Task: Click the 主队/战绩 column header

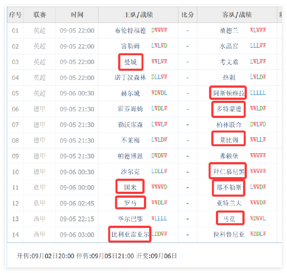Action: coord(138,15)
